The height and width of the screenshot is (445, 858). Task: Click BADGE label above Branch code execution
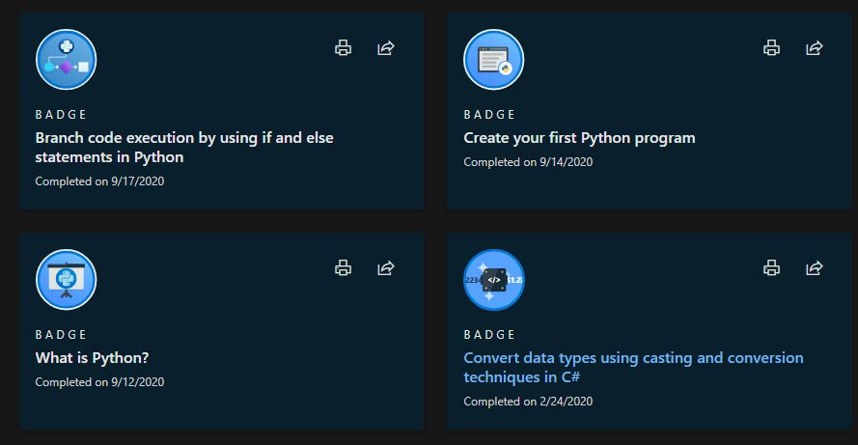click(x=61, y=115)
